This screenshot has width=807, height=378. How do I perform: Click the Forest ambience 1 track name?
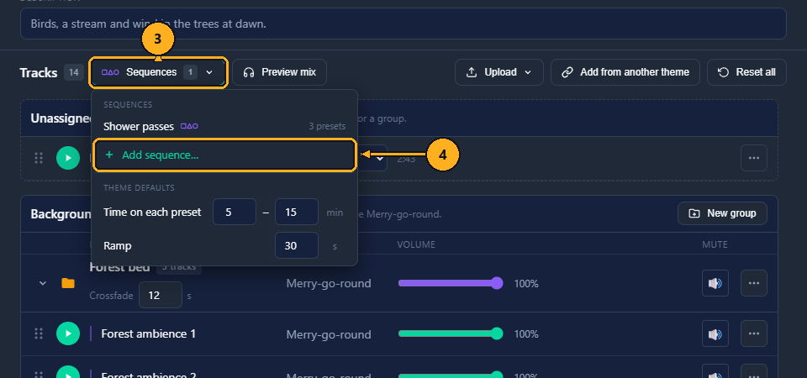[148, 333]
